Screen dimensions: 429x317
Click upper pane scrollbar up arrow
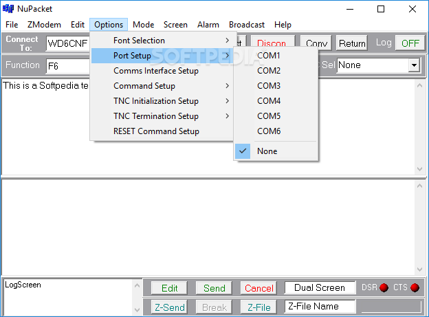419,86
